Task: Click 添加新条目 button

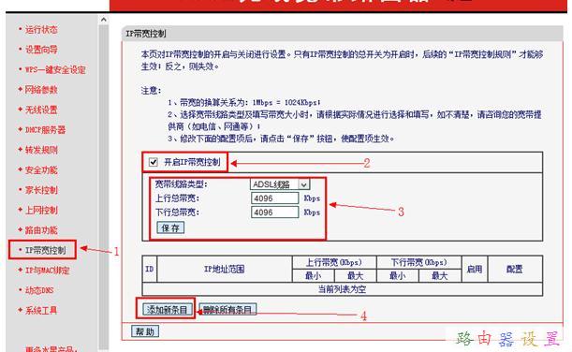Action: pos(167,310)
